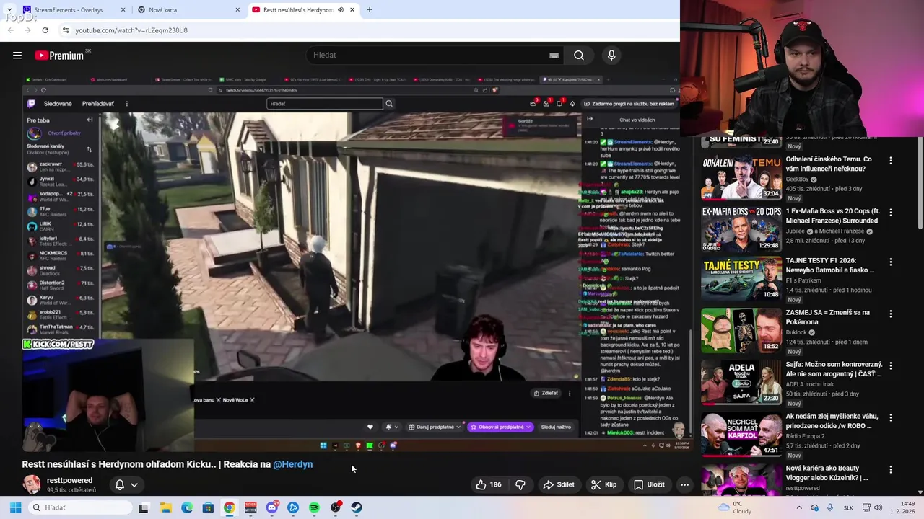Open resttpowered channel avatar
The height and width of the screenshot is (519, 924).
(32, 484)
